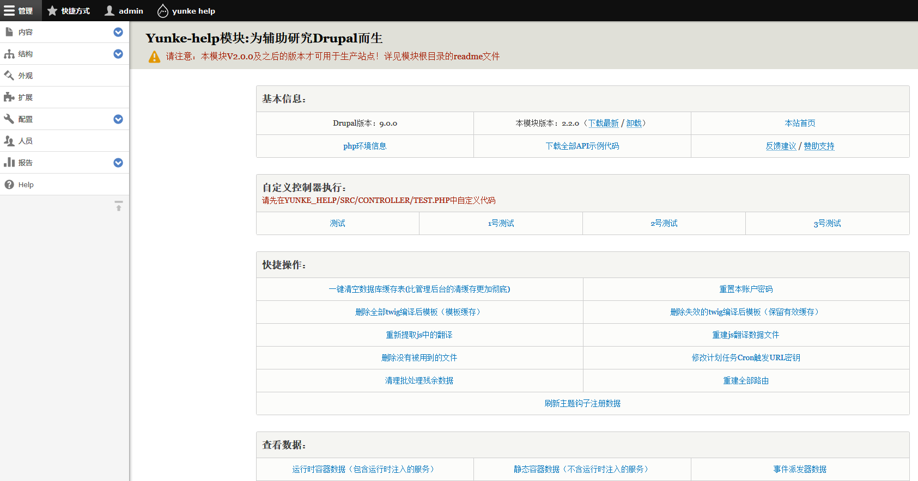Viewport: 918px width, 481px height.
Task: Open the 本站首页 link
Action: (x=800, y=124)
